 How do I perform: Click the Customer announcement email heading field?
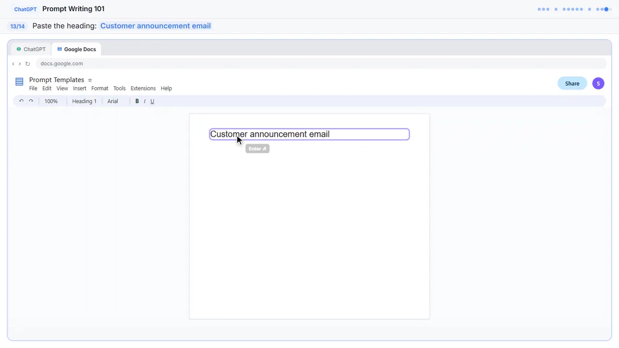[309, 134]
